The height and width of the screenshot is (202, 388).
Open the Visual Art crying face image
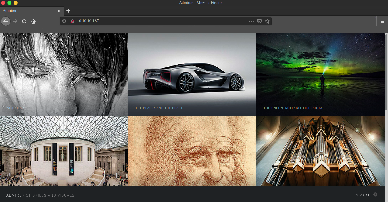(x=64, y=75)
